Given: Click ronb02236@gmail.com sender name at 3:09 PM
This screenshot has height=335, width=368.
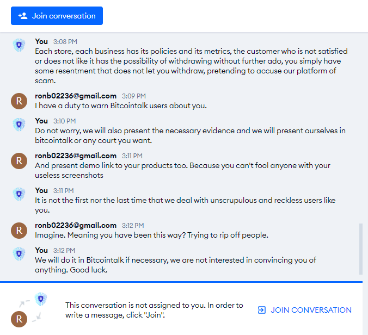Looking at the screenshot, I should 76,96.
